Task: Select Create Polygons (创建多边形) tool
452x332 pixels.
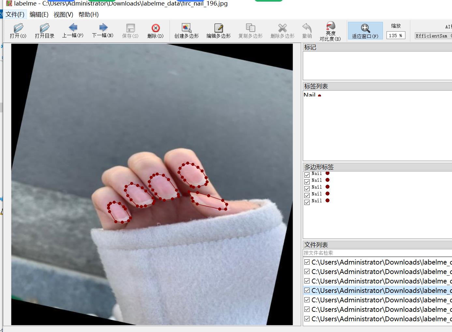Action: pyautogui.click(x=186, y=31)
